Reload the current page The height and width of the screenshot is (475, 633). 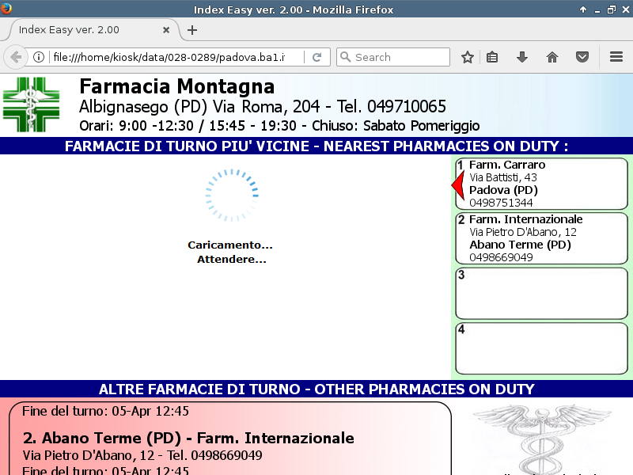[316, 57]
